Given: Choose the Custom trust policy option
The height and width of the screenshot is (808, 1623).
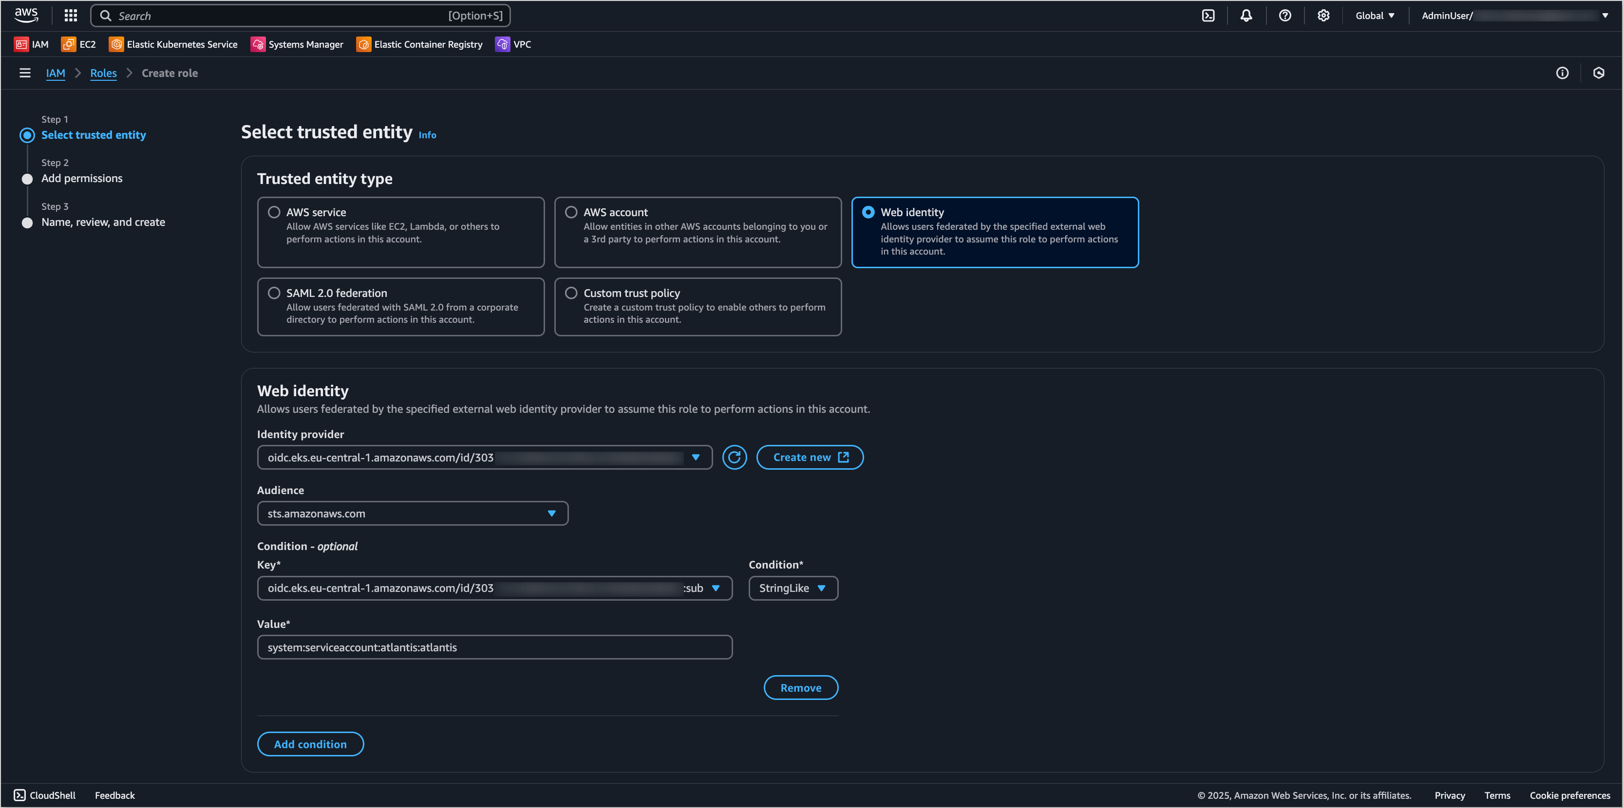Looking at the screenshot, I should click(571, 293).
